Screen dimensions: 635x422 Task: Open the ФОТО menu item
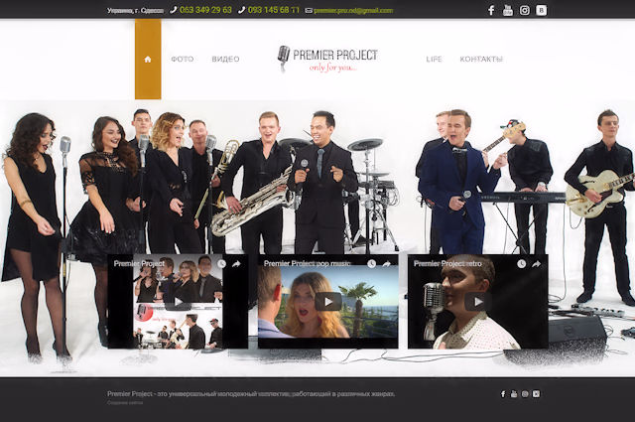tap(182, 60)
